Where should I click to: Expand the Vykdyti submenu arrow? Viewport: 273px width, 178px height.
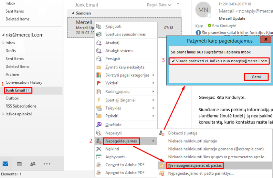click(153, 83)
